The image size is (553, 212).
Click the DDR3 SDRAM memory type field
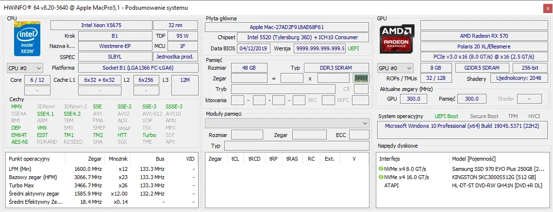(336, 68)
